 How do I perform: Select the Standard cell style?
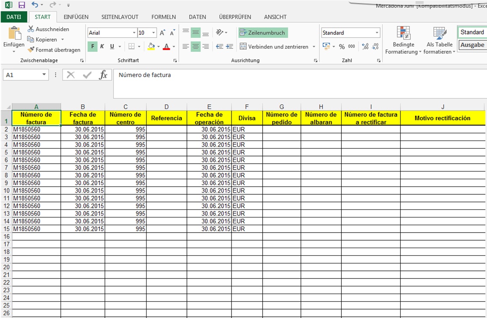[x=472, y=32]
